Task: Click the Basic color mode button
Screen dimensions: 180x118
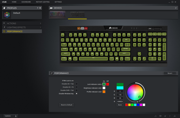Action: coord(120,105)
